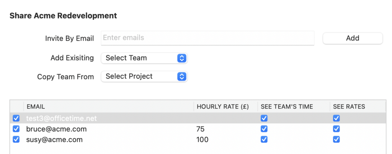Focus the Invite By Email field

tap(207, 38)
